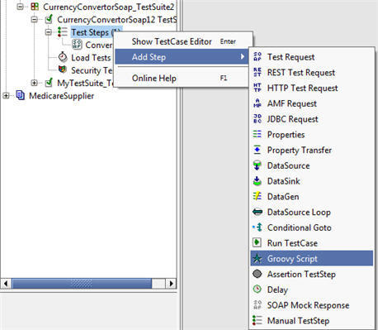Click the DataGen lightning icon
The image size is (378, 330).
pos(258,196)
